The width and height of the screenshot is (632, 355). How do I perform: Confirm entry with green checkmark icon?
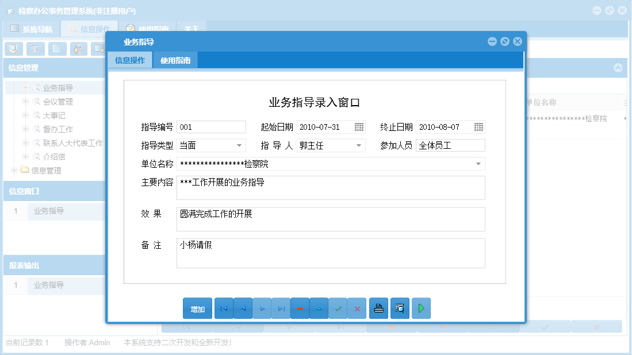(338, 308)
